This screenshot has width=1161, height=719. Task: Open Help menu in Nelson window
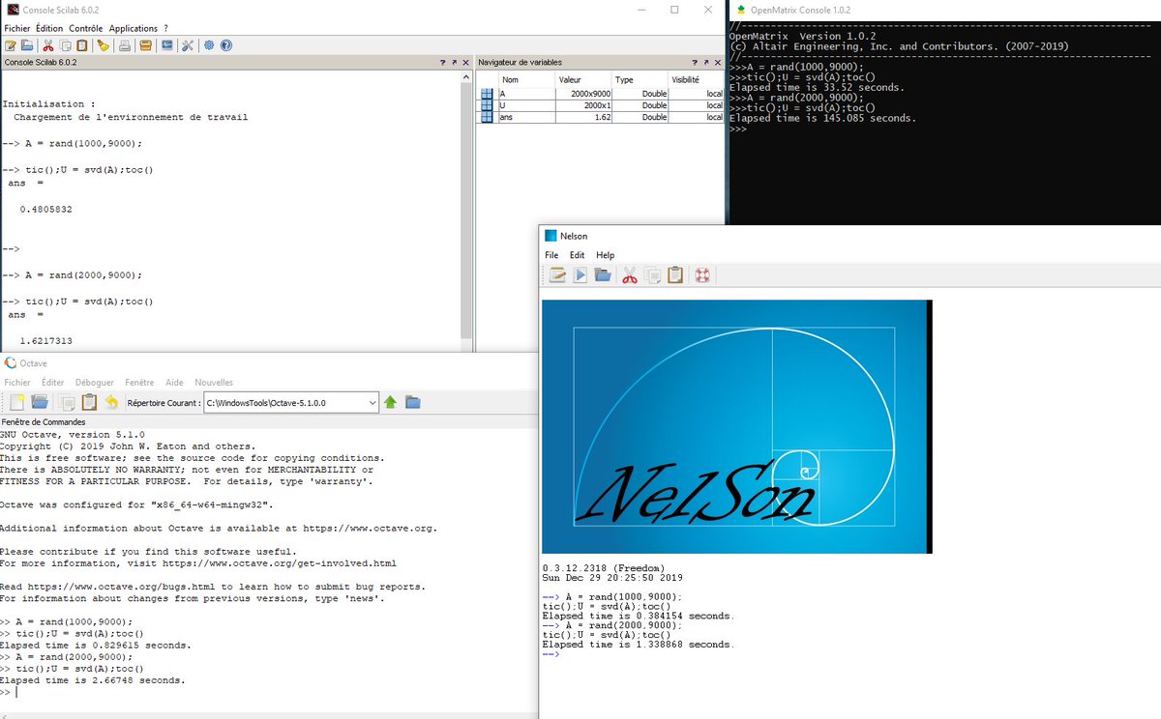tap(605, 255)
